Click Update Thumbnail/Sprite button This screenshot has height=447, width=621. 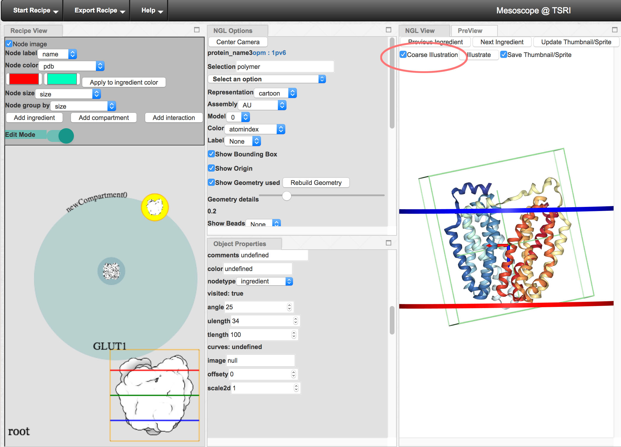point(576,42)
